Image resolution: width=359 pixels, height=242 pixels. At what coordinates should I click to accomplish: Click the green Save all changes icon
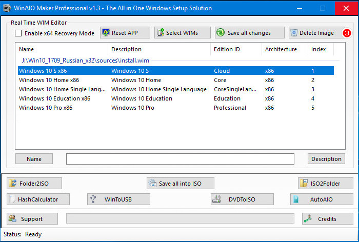221,32
